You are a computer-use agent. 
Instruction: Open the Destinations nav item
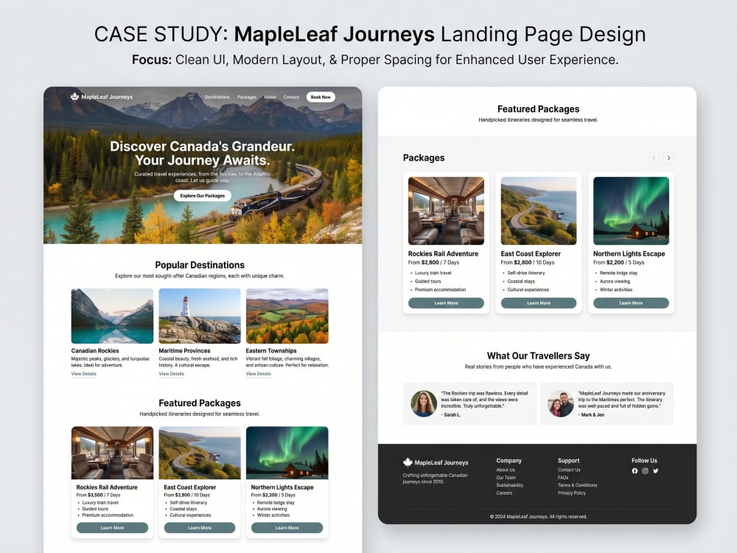pos(217,97)
